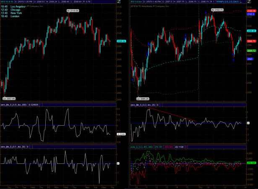The image size is (258, 189).
Task: Open the drawing tool icon on ES chart
Action: coord(249,2)
